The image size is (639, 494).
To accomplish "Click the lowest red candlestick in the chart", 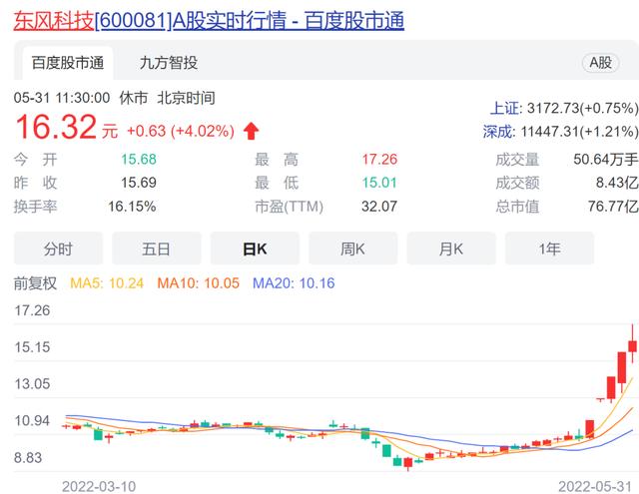I will click(408, 463).
